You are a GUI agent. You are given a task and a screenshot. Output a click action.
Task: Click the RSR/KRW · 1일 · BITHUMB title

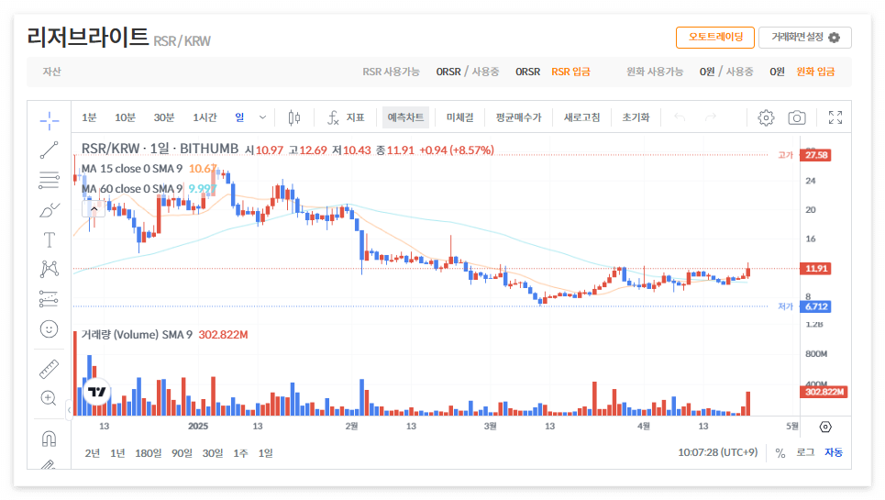click(x=160, y=149)
